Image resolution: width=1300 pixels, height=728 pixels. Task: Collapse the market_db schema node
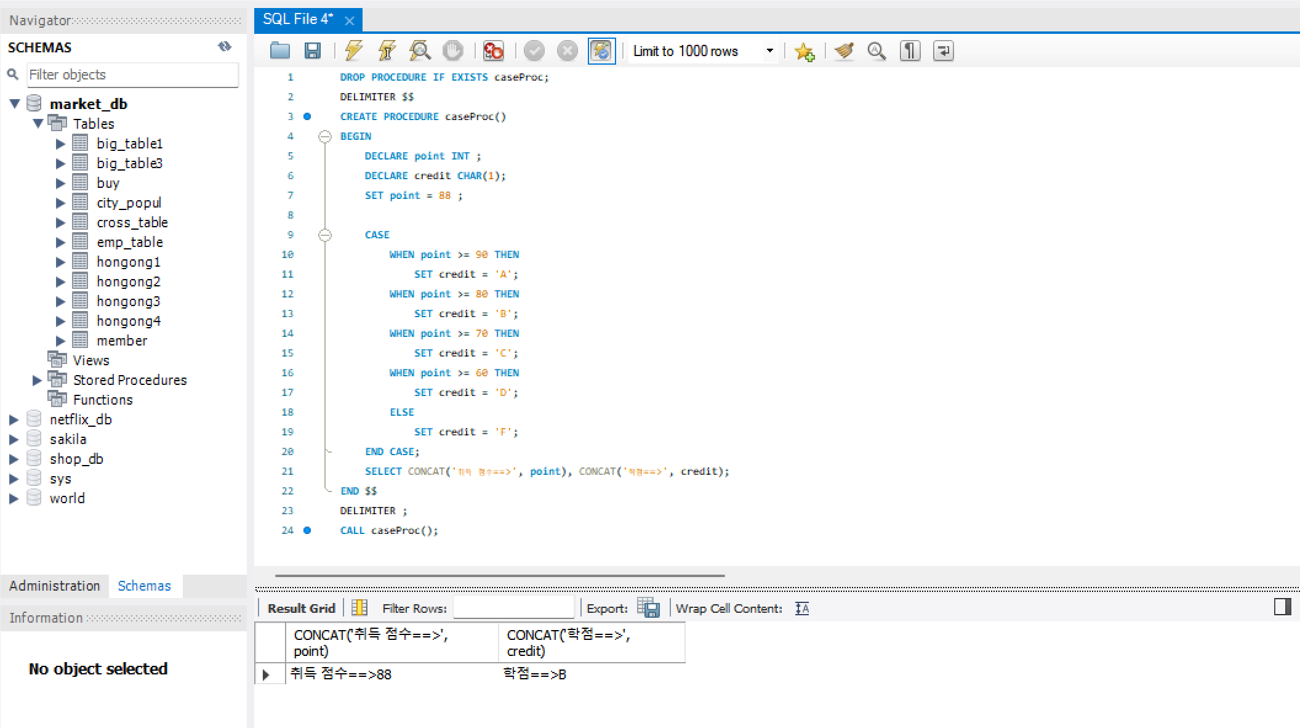(15, 104)
